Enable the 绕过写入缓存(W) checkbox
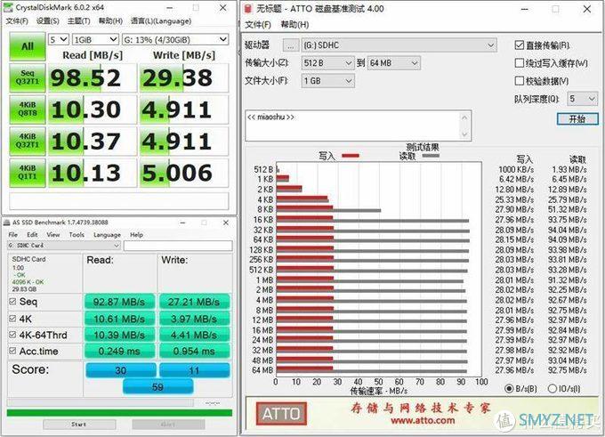This screenshot has width=605, height=437. (520, 63)
